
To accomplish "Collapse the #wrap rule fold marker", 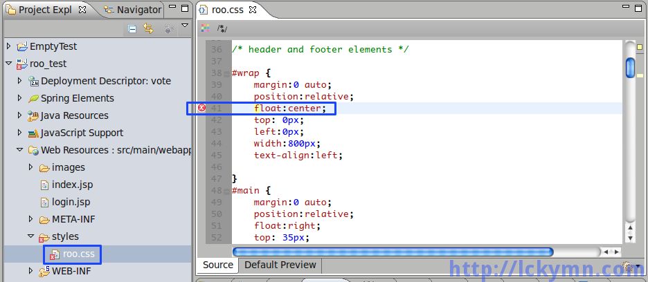I will tap(226, 75).
